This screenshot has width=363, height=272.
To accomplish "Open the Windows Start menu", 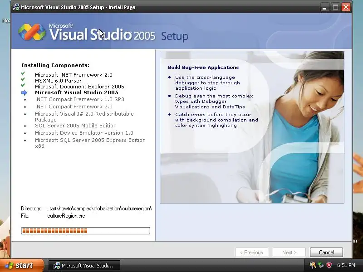I will [22, 265].
